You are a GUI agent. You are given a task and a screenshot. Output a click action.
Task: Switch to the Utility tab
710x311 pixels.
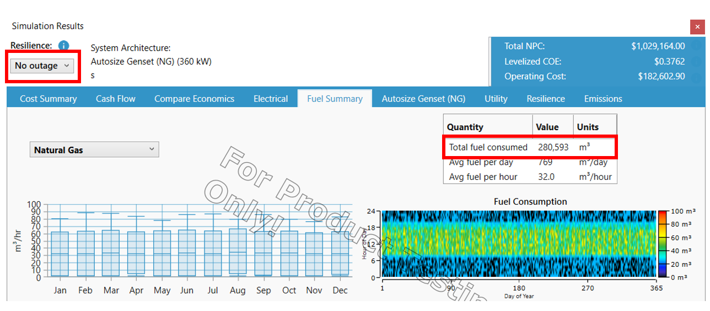pos(496,99)
